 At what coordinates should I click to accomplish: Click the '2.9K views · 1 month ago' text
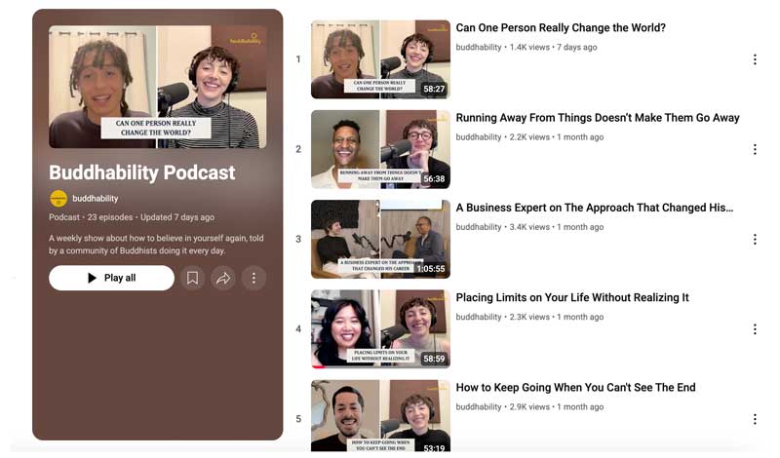coord(557,406)
